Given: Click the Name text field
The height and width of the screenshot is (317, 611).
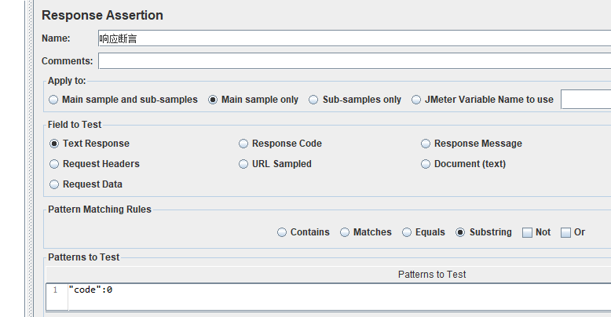Looking at the screenshot, I should (353, 38).
